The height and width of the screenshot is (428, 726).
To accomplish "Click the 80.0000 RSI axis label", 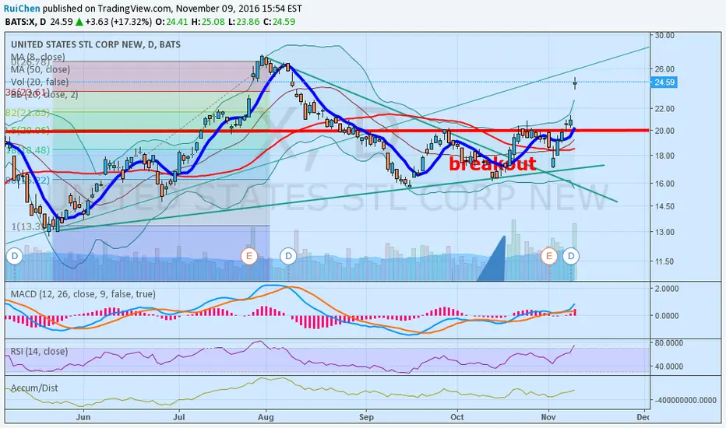I will (x=668, y=343).
